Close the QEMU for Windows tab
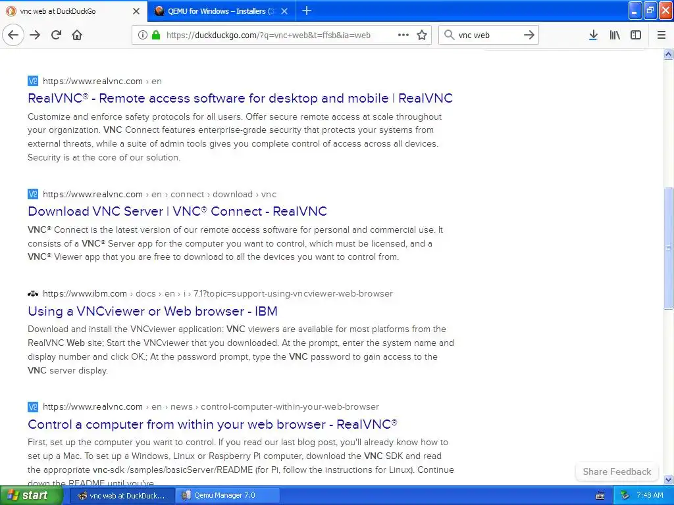This screenshot has width=674, height=505. (284, 11)
